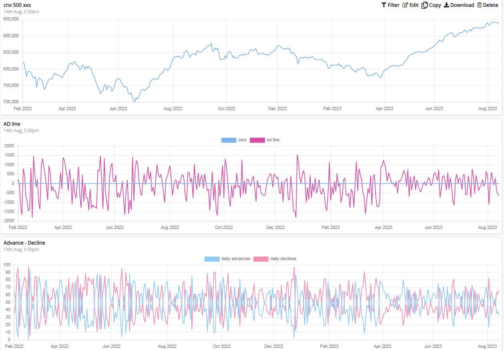Click the Edit label in chart toolbar
This screenshot has height=351, width=504.
[414, 5]
